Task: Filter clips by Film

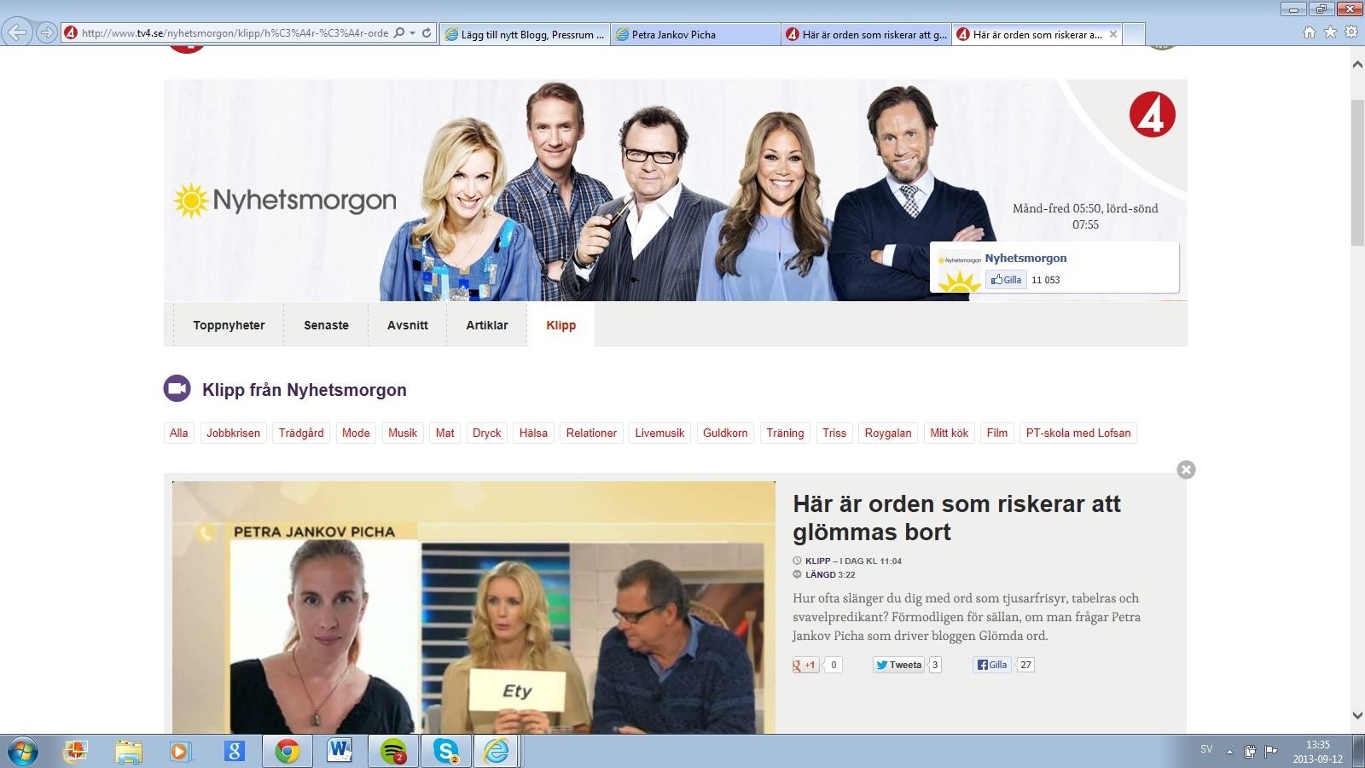Action: tap(996, 433)
